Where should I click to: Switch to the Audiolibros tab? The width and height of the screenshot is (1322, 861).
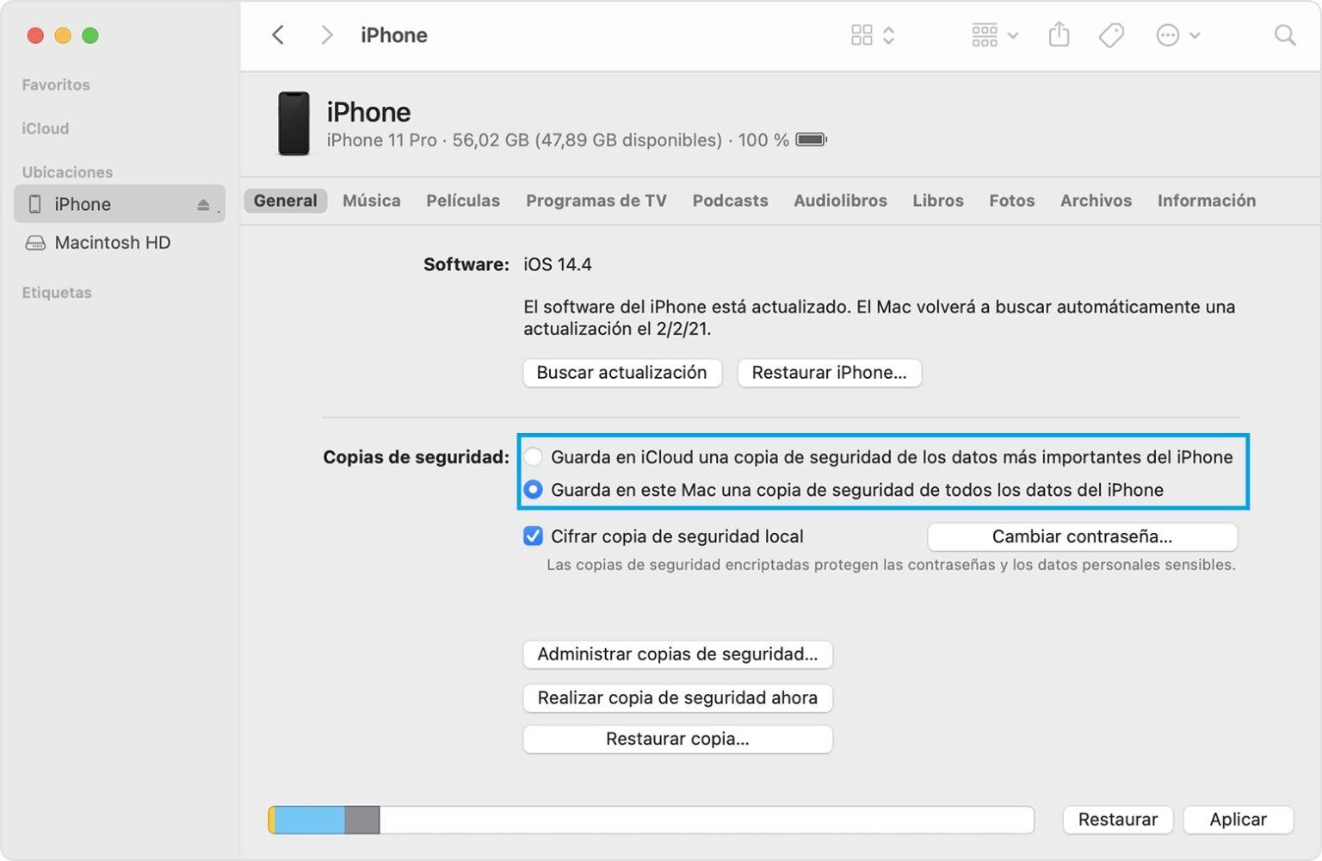(x=840, y=201)
